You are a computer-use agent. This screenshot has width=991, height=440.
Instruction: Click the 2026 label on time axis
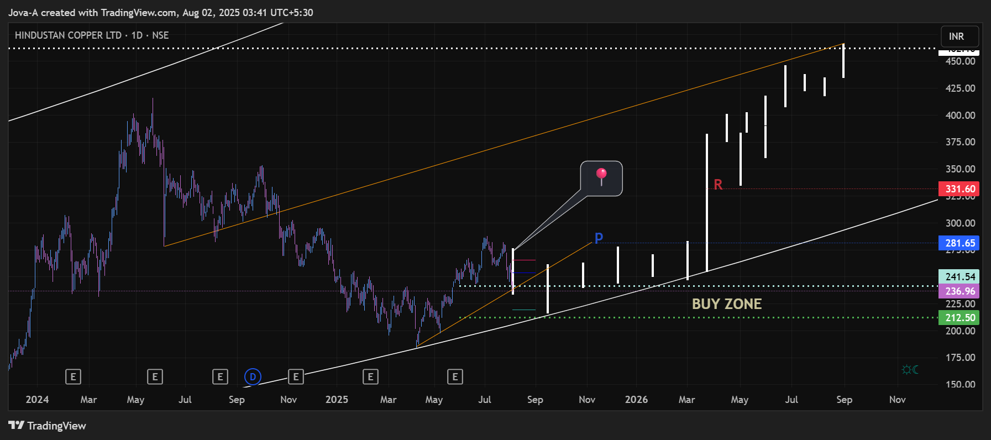coord(636,400)
